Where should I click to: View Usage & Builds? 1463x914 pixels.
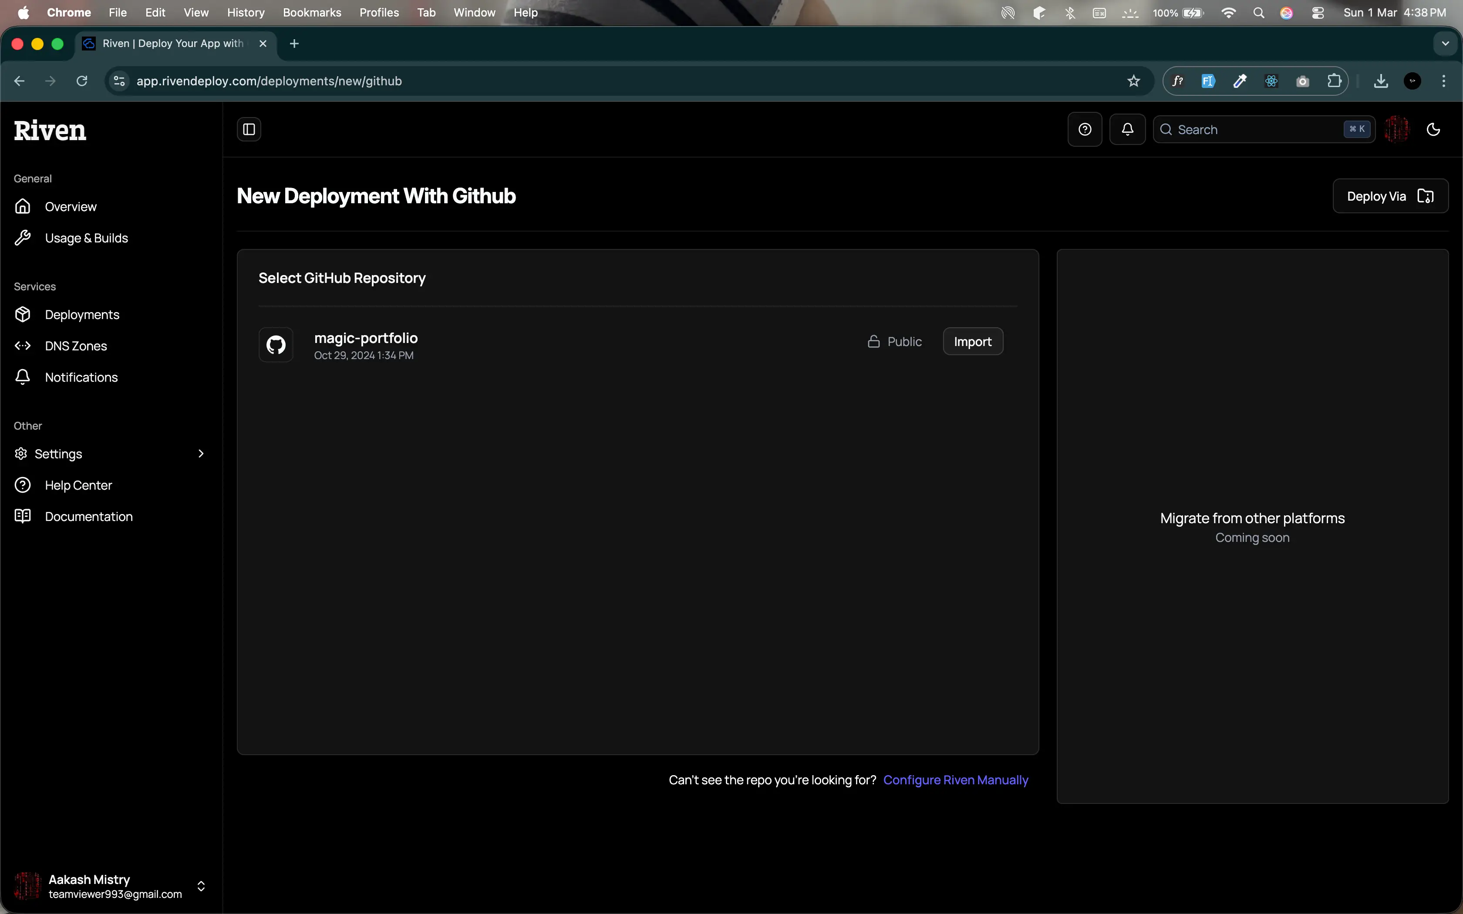pos(87,238)
